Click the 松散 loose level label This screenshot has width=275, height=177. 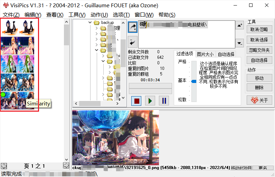click(182, 100)
